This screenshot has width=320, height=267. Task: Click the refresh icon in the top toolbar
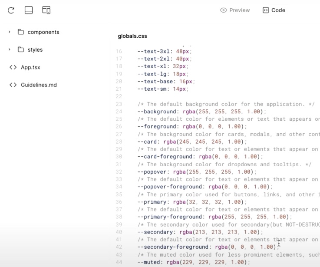pos(11,10)
